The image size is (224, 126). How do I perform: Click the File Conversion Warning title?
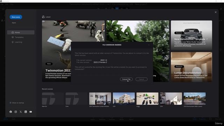[112, 45]
